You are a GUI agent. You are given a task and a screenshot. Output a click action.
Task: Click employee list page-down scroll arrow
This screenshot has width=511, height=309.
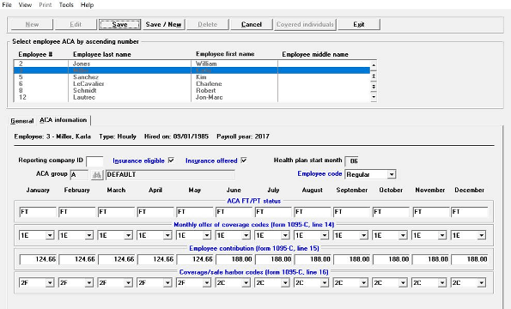point(374,87)
